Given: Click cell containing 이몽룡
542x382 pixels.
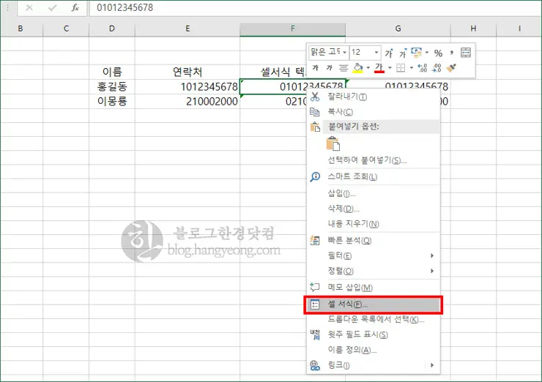Looking at the screenshot, I should tap(111, 101).
